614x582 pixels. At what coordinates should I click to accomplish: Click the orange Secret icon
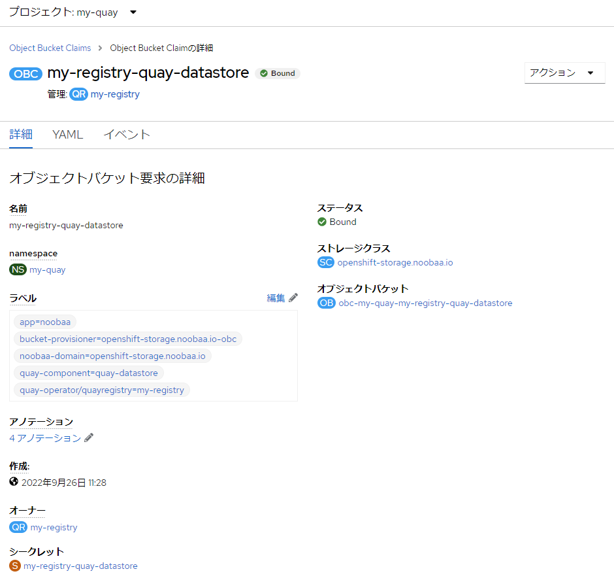tap(14, 565)
